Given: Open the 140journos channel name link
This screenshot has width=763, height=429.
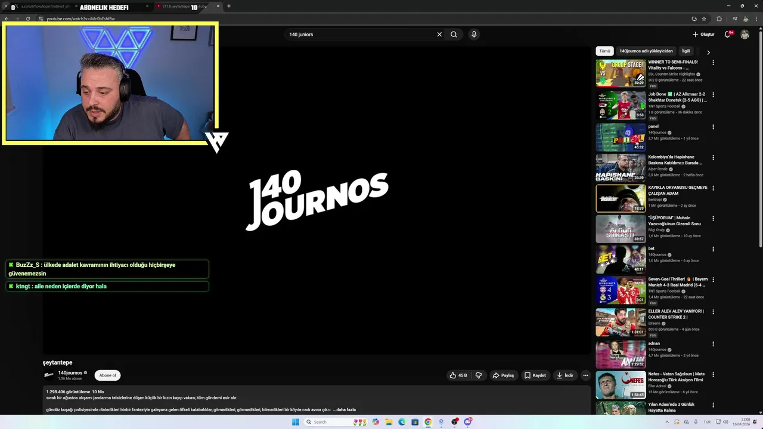Looking at the screenshot, I should pos(70,373).
